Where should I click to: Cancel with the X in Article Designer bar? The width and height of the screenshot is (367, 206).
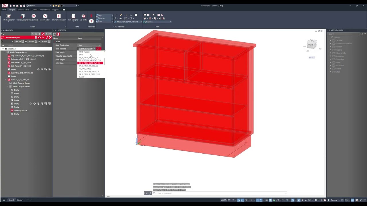pos(50,37)
